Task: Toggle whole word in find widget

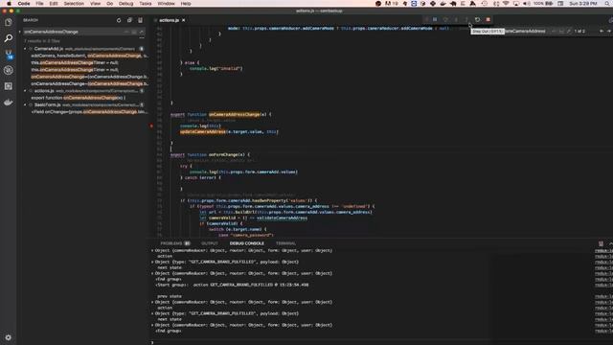Action: (561, 31)
